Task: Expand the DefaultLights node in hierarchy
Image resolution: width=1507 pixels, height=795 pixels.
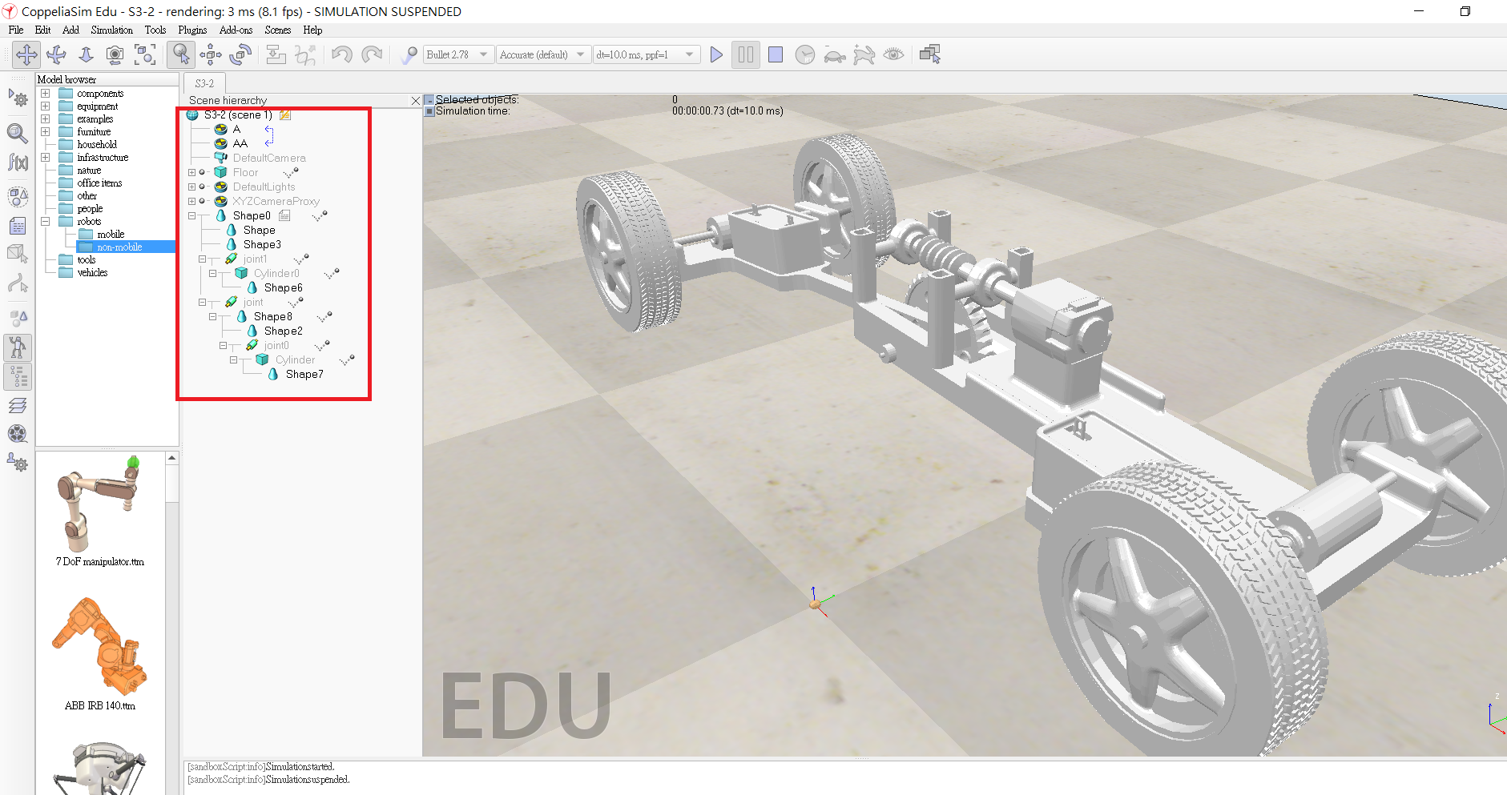Action: [x=191, y=187]
